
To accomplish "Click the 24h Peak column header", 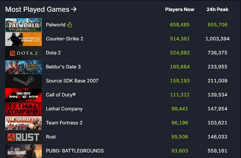I will tap(217, 9).
